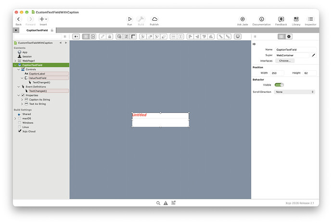The image size is (332, 223).
Task: Click the align left edges icon
Action: 190,37
